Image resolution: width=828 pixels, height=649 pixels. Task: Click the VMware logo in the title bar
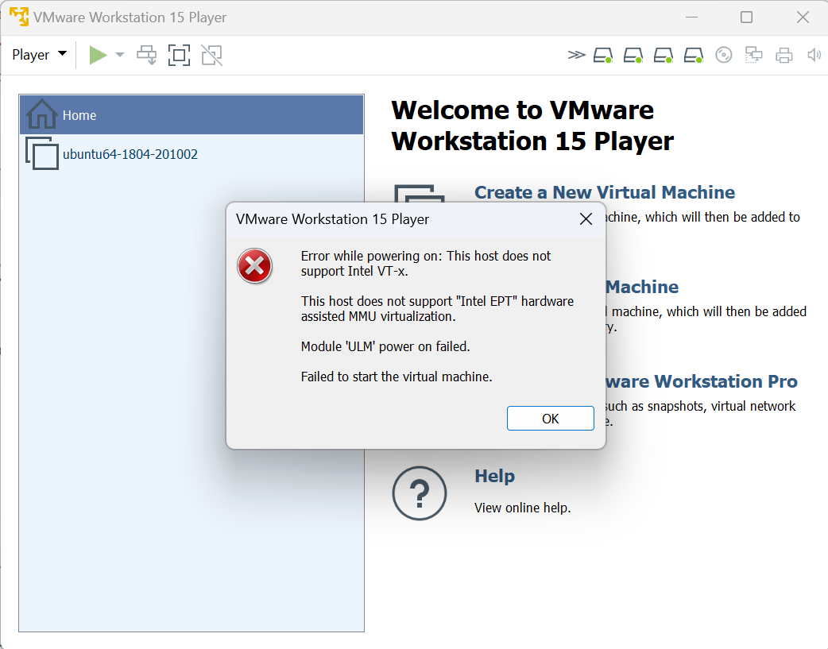(19, 17)
